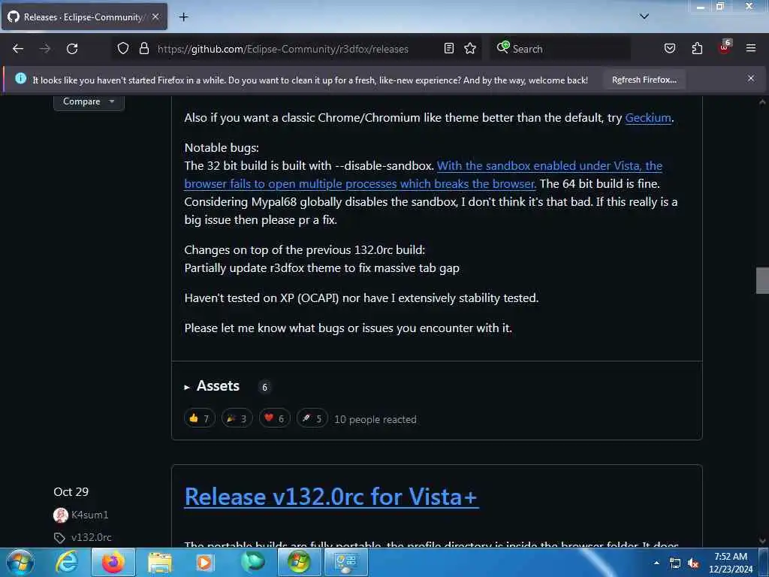Open a new tab with plus button

[183, 17]
